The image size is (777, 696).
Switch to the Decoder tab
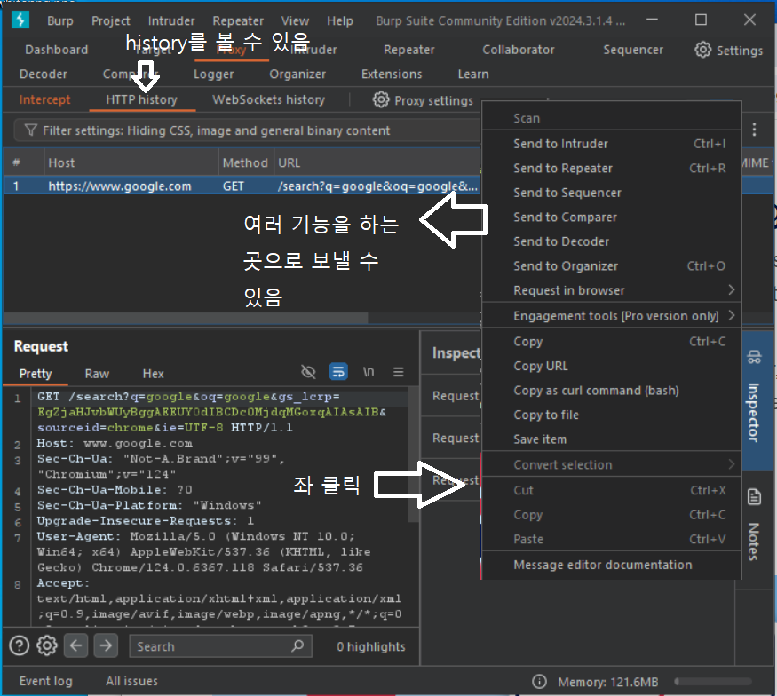[x=44, y=75]
